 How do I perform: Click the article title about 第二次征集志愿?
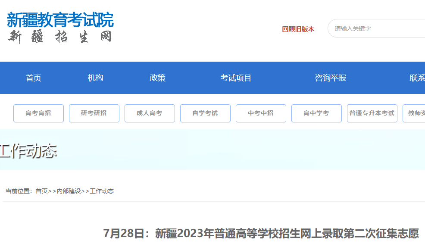261,233
